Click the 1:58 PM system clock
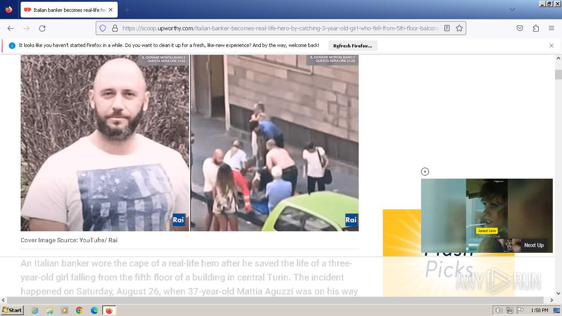 coord(540,310)
